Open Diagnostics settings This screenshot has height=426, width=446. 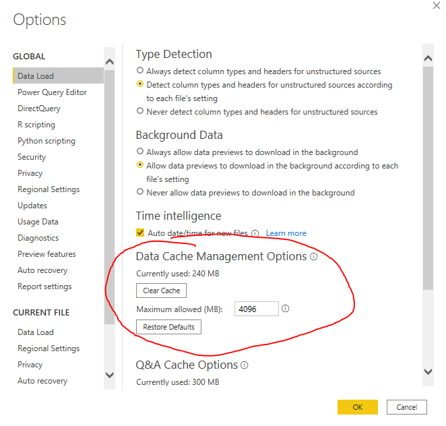(x=38, y=238)
